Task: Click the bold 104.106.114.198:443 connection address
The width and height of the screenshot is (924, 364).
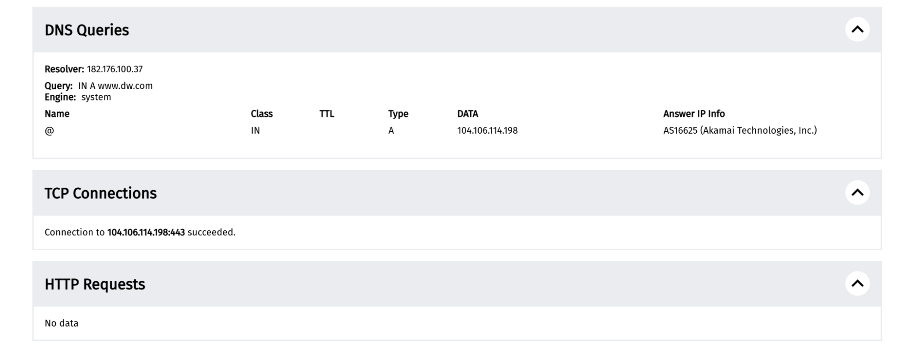Action: pyautogui.click(x=146, y=233)
